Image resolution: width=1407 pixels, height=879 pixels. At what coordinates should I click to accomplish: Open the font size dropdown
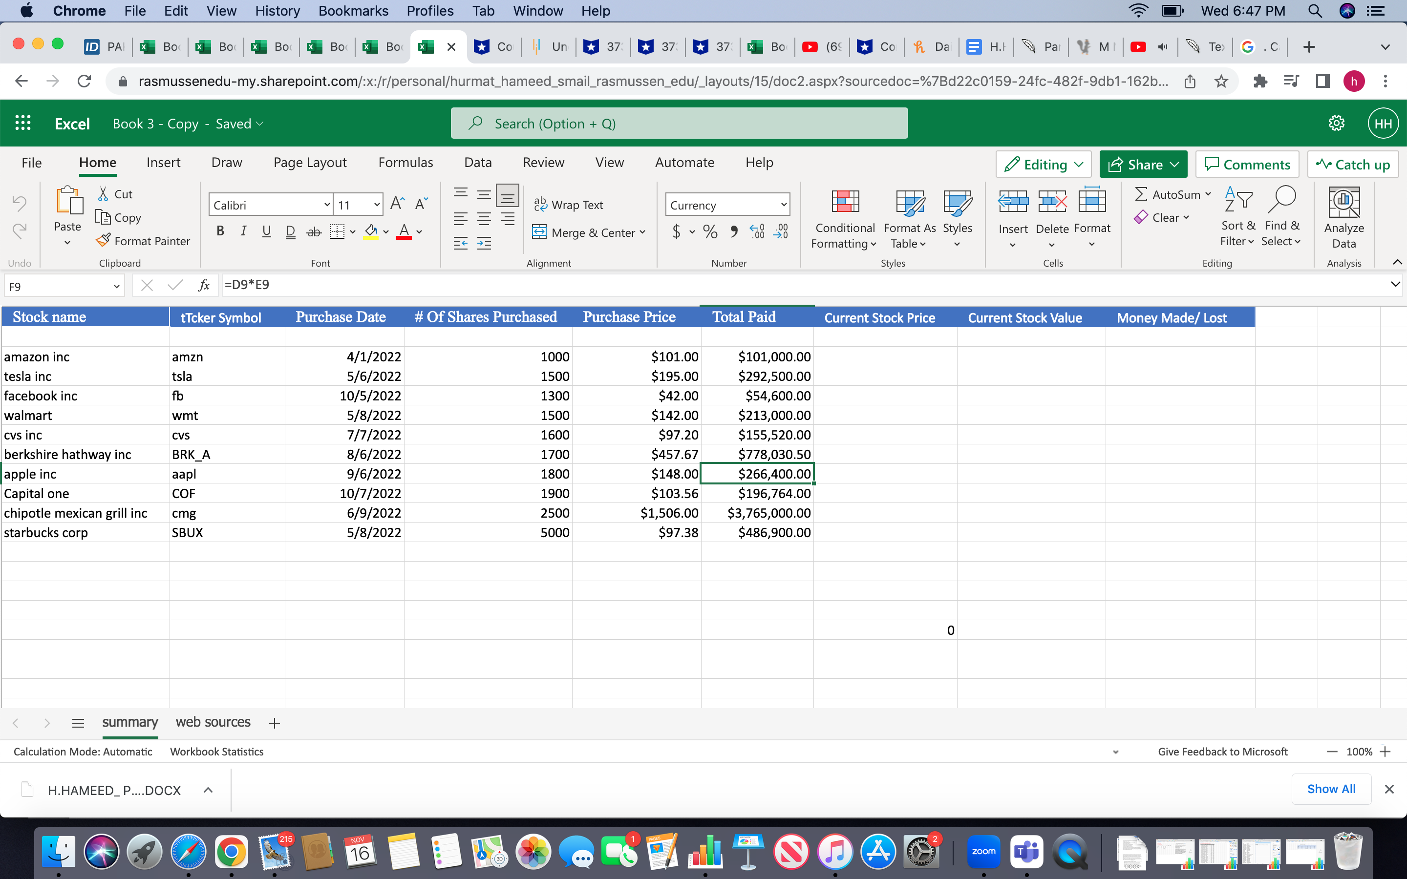[x=377, y=204]
